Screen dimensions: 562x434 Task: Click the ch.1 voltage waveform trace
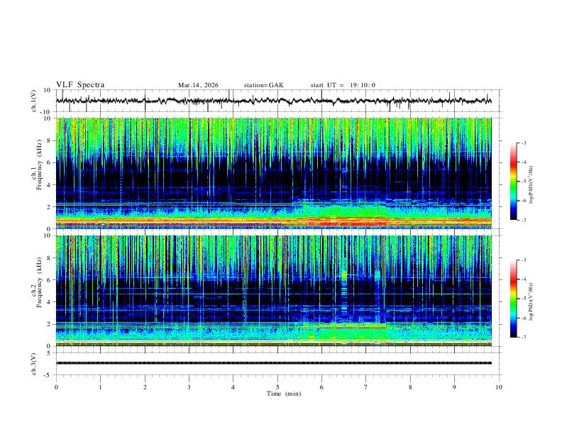pos(273,101)
